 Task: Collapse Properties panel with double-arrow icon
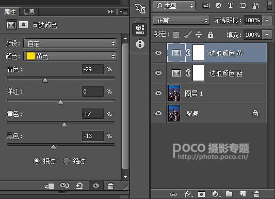point(110,12)
